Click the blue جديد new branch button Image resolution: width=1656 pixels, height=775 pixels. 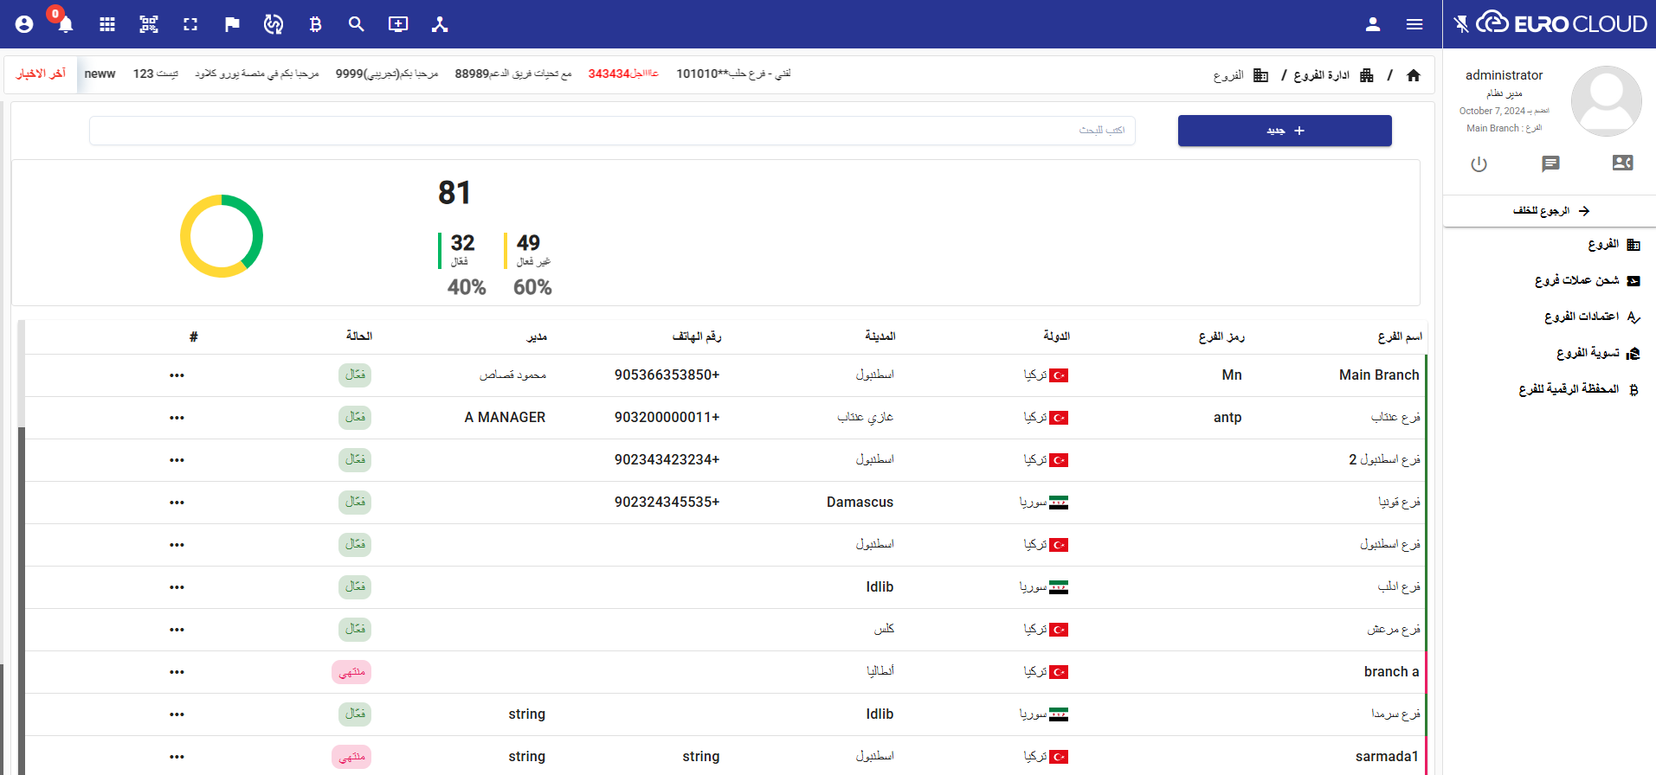click(1285, 131)
